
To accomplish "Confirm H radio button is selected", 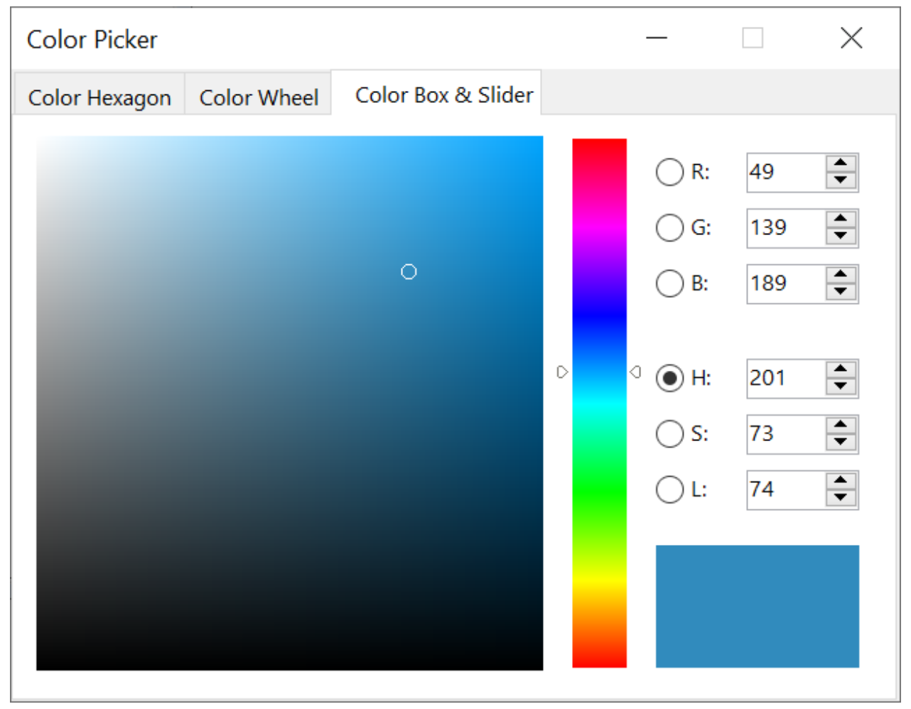I will coord(669,378).
